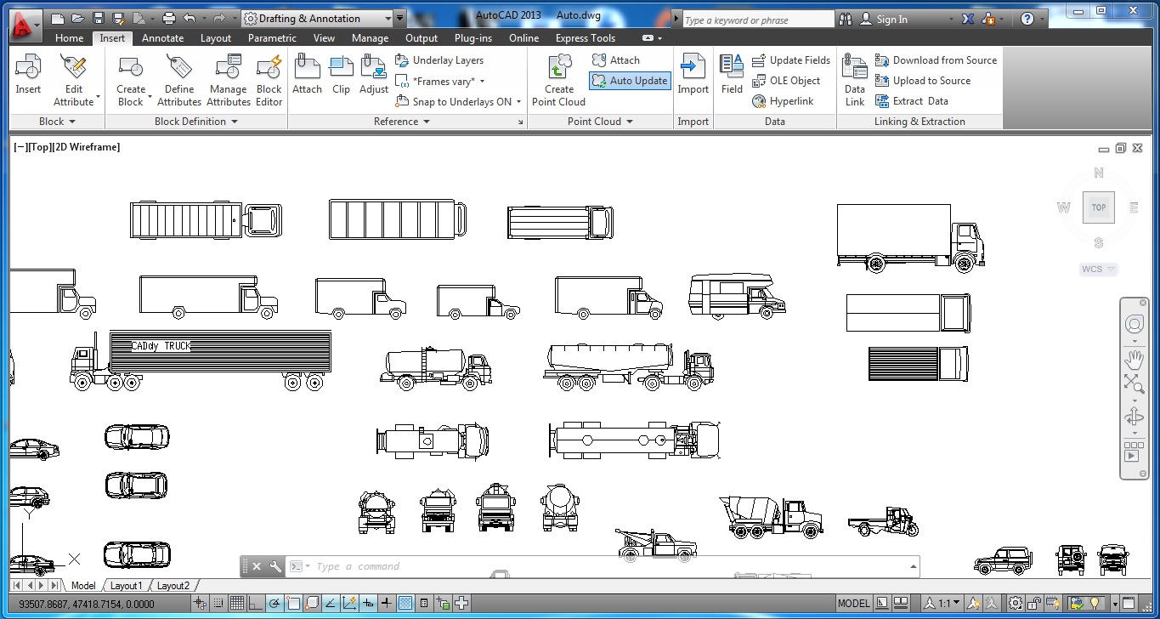Toggle Show/Hide Lineweight in status bar
Screen dimensions: 1160x619
pyautogui.click(x=387, y=604)
